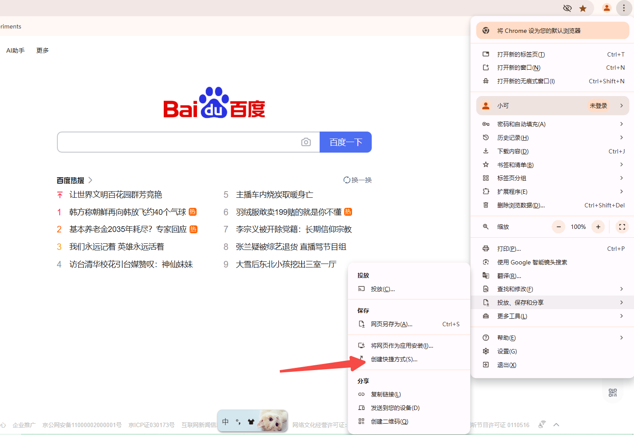Click 投放(C)... cast option

[x=409, y=289]
